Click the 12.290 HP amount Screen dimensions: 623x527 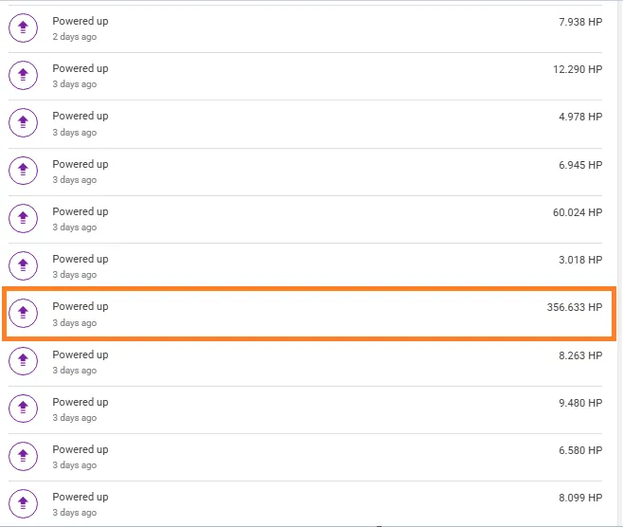coord(578,69)
